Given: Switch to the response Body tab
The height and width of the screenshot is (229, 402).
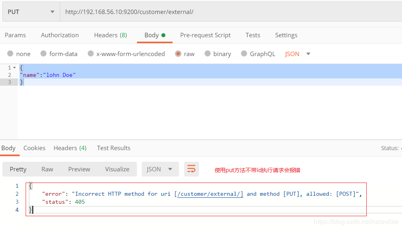Looking at the screenshot, I should [x=8, y=148].
